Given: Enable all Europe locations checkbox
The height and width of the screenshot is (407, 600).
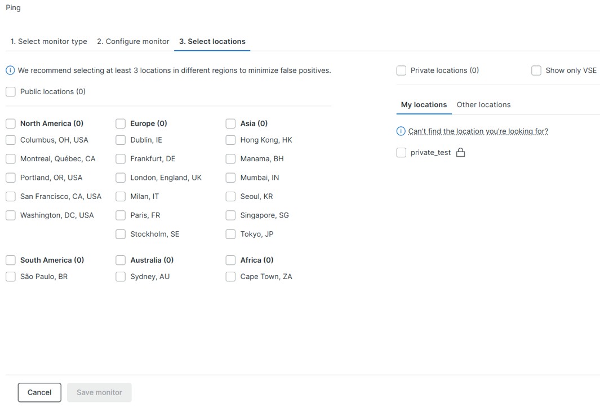Looking at the screenshot, I should click(x=121, y=123).
